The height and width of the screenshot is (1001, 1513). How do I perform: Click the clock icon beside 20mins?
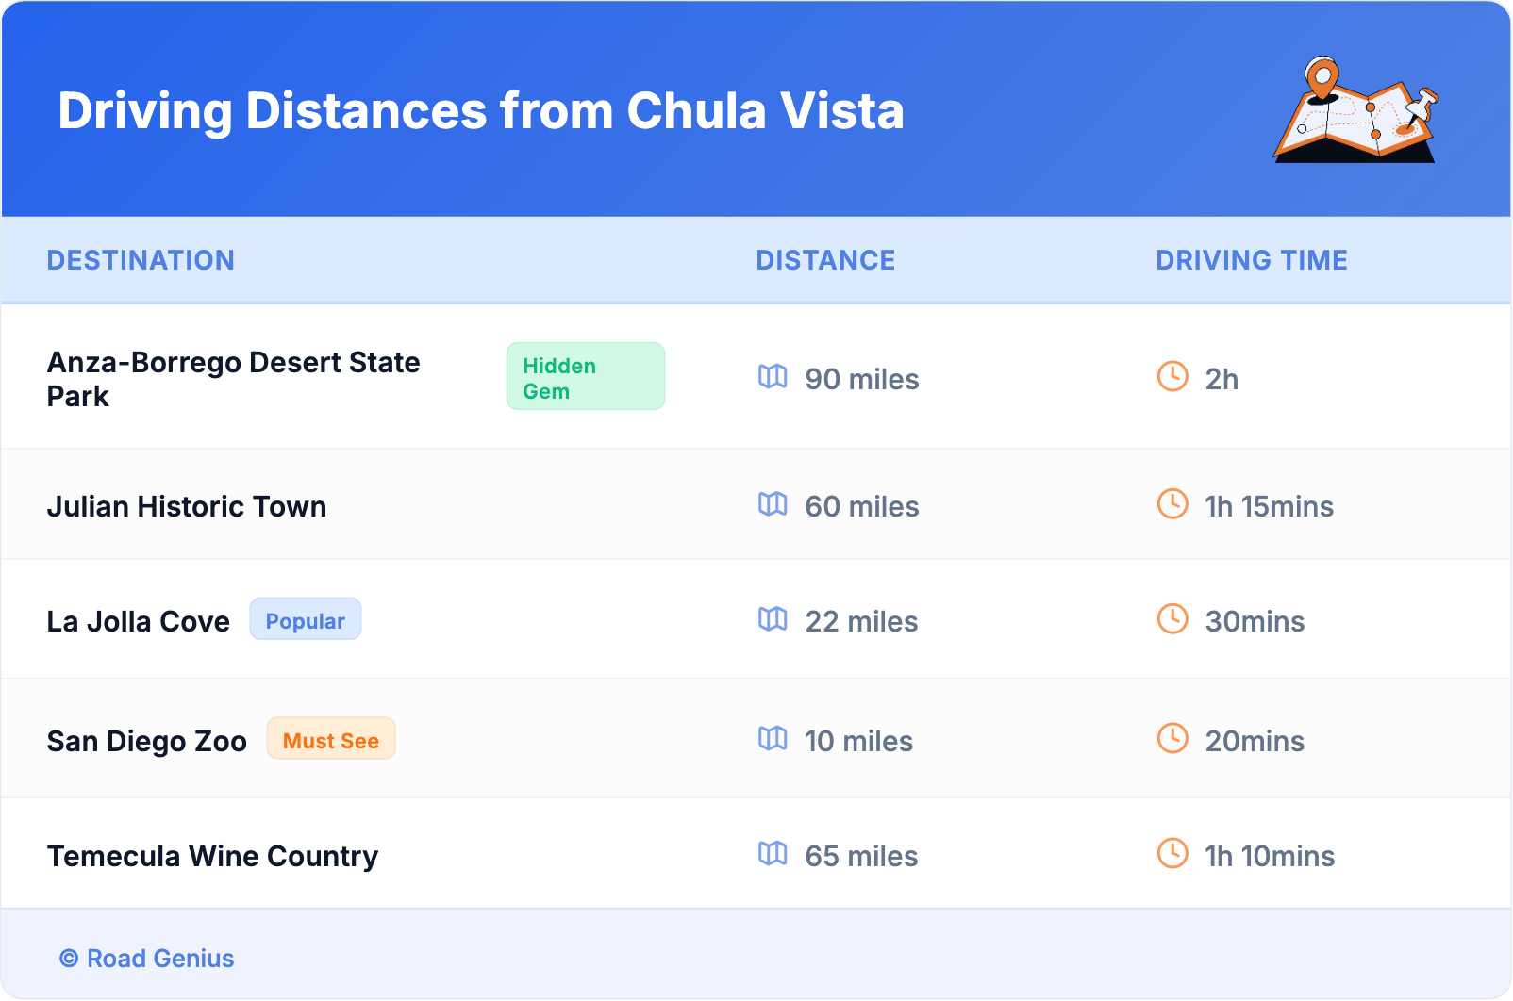(x=1172, y=739)
